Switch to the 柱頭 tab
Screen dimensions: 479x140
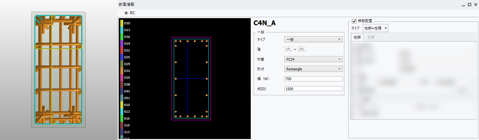[x=371, y=37]
